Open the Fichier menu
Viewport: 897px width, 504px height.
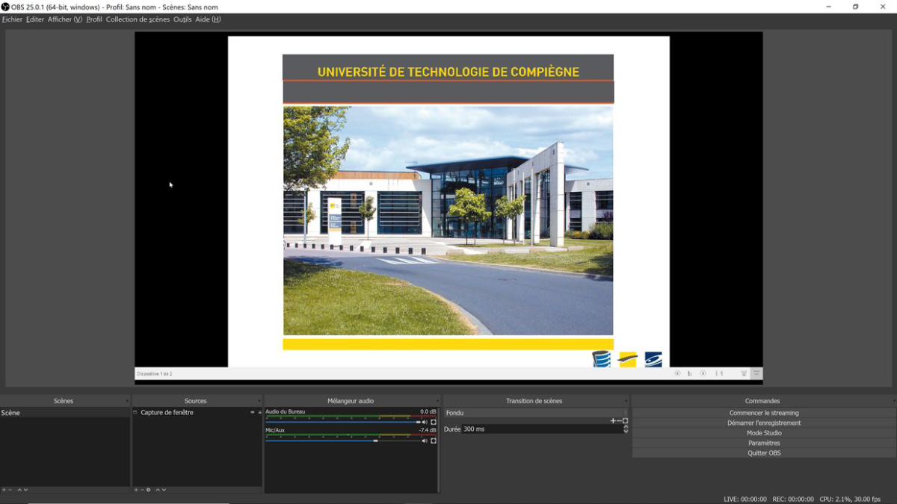(x=12, y=19)
